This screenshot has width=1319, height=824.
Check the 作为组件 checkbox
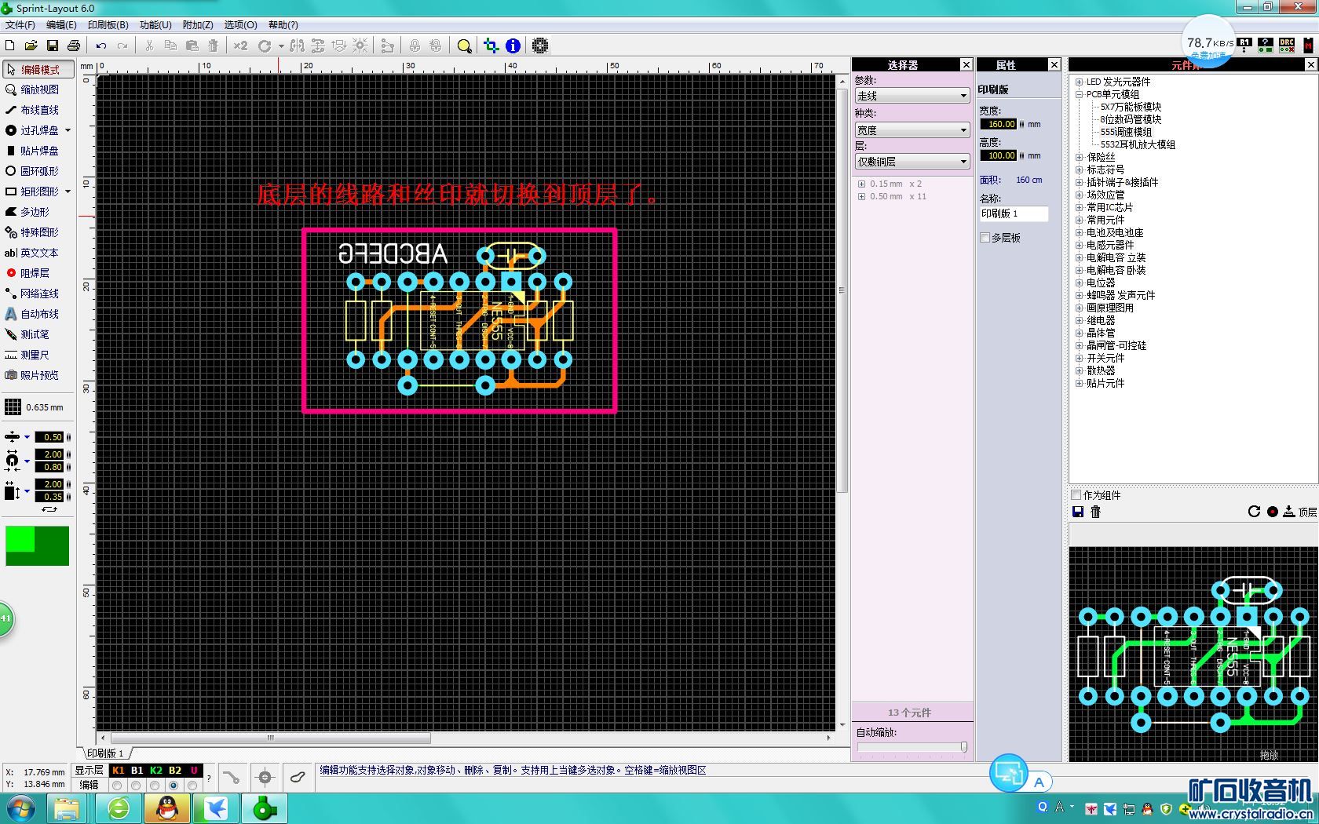pyautogui.click(x=1076, y=495)
